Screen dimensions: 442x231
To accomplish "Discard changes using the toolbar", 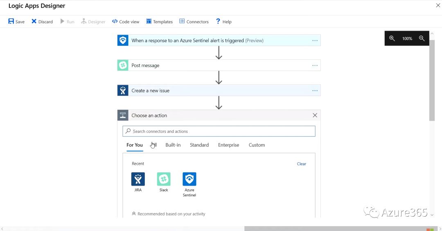I will pyautogui.click(x=42, y=22).
